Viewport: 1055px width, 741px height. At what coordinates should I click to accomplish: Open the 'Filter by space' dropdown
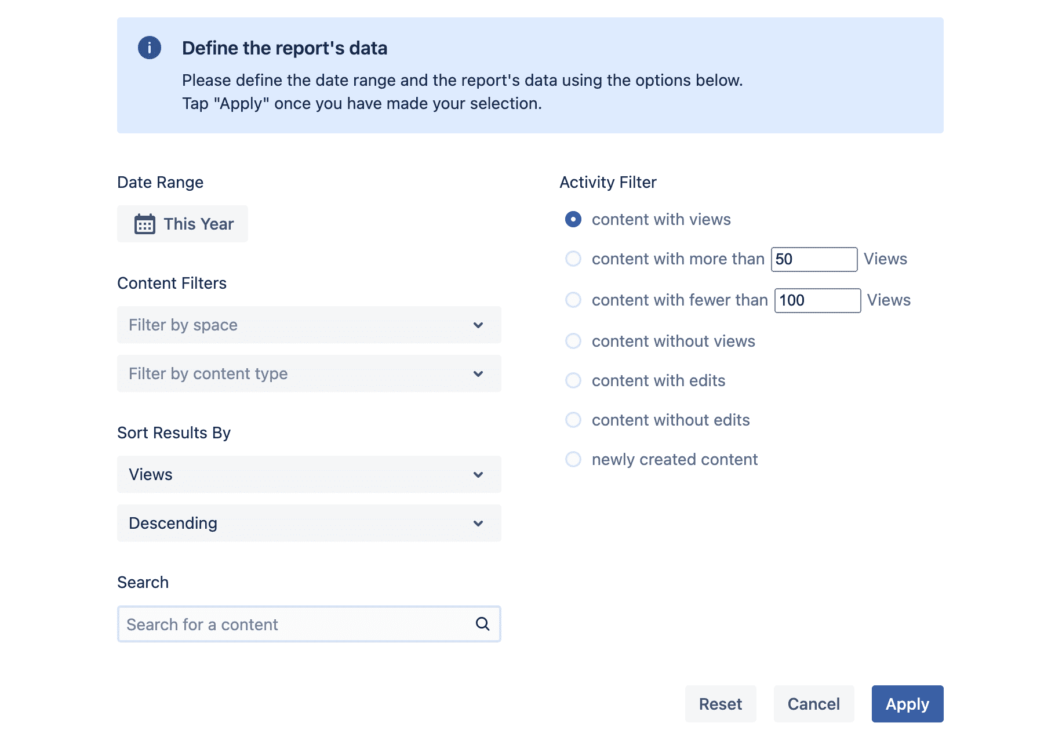(x=308, y=325)
